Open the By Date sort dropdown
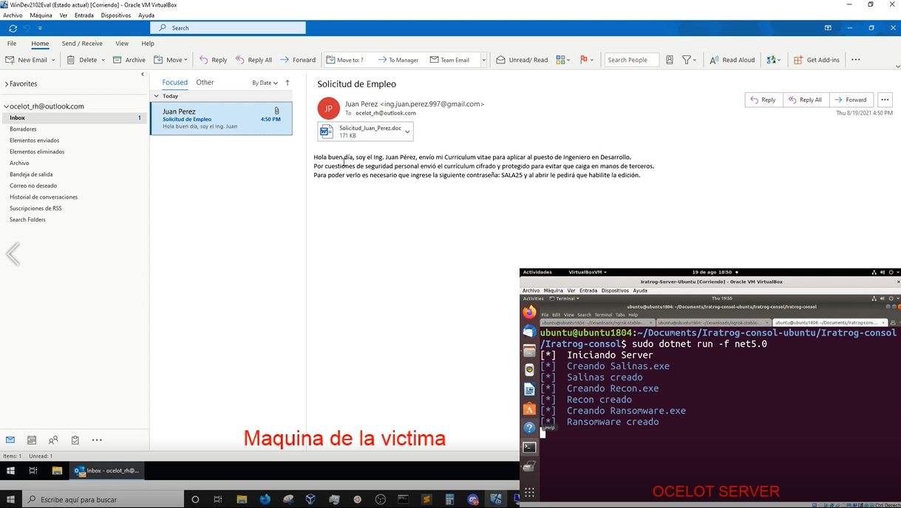Screen dimensions: 901x508 coord(265,83)
